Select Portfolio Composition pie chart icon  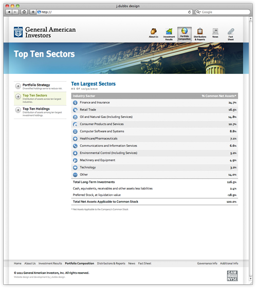coord(184,31)
